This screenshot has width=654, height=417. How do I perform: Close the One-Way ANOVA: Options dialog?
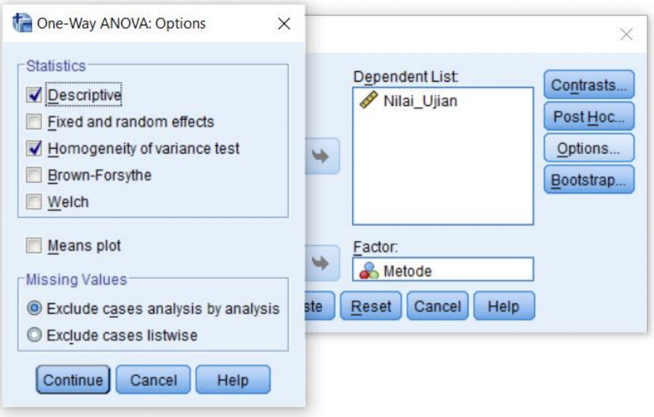(x=284, y=24)
